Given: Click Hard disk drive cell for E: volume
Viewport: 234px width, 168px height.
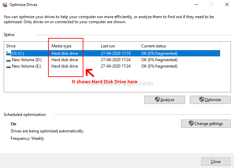Looking at the screenshot, I should pos(65,66).
